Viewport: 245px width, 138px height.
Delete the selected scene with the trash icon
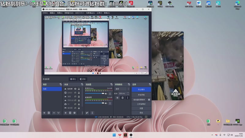(x=49, y=113)
